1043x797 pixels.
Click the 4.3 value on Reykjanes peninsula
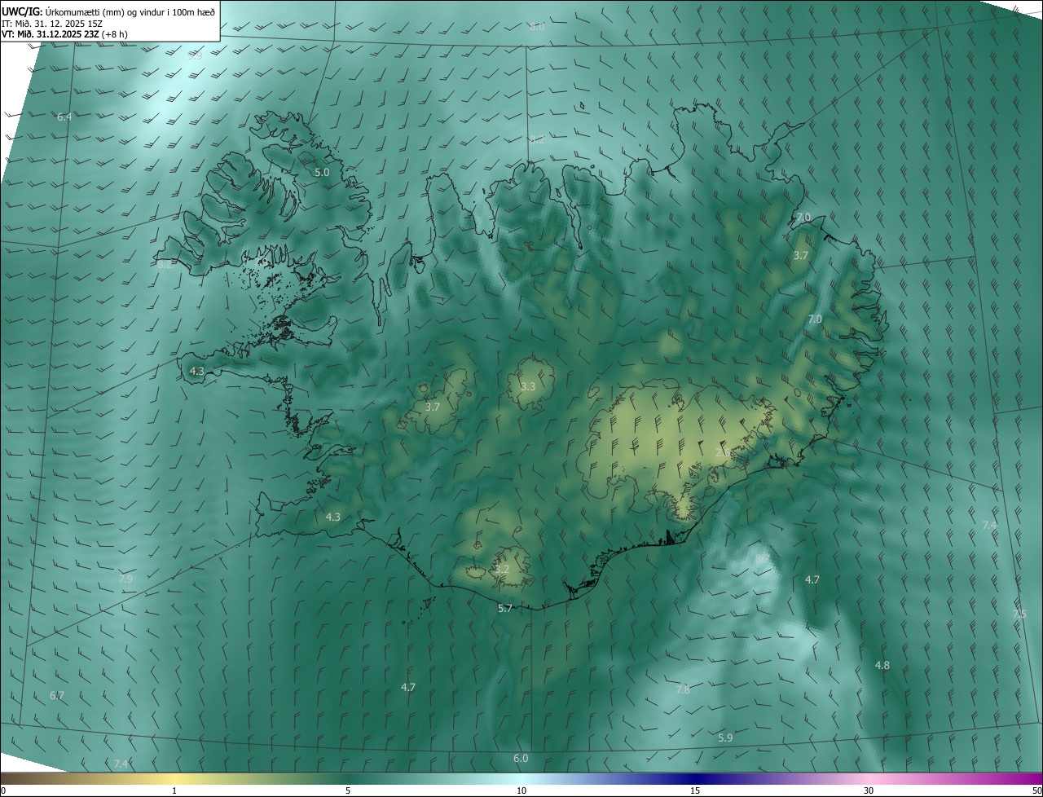[x=333, y=517]
